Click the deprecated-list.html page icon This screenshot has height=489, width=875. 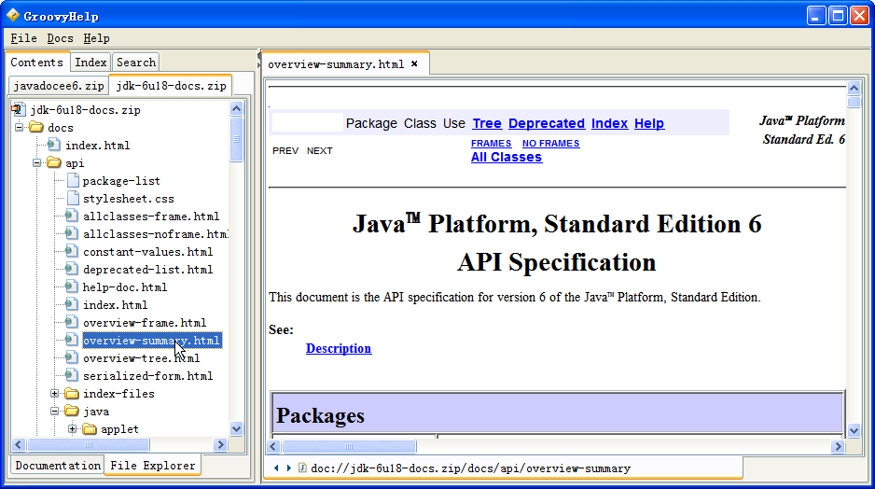pos(72,269)
